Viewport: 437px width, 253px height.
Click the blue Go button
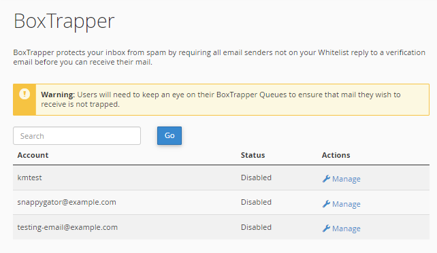(169, 135)
